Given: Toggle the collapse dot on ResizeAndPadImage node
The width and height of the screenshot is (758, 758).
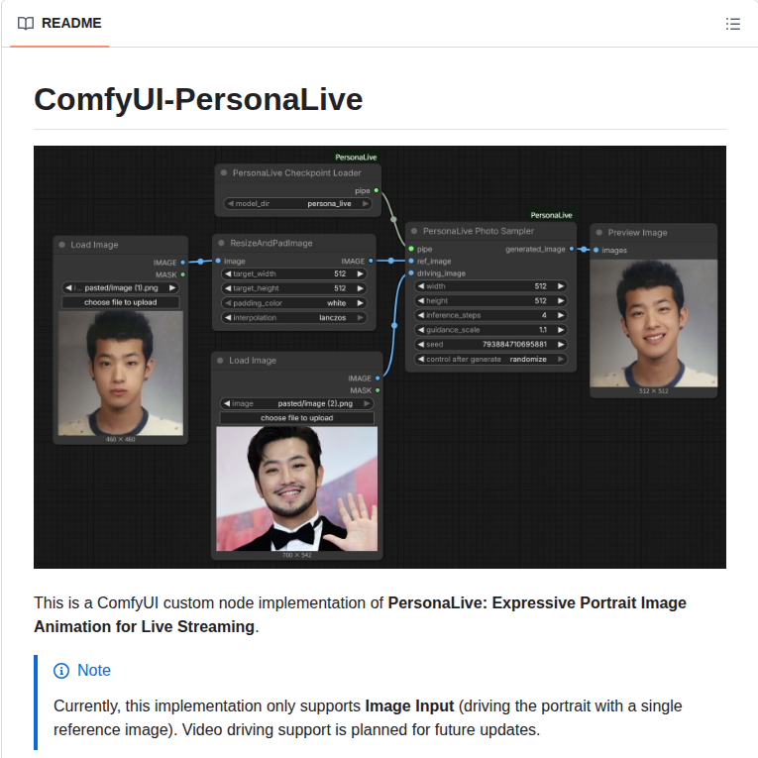Looking at the screenshot, I should point(221,243).
